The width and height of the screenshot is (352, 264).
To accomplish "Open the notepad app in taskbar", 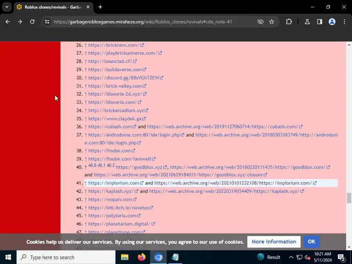I will pos(175,257).
